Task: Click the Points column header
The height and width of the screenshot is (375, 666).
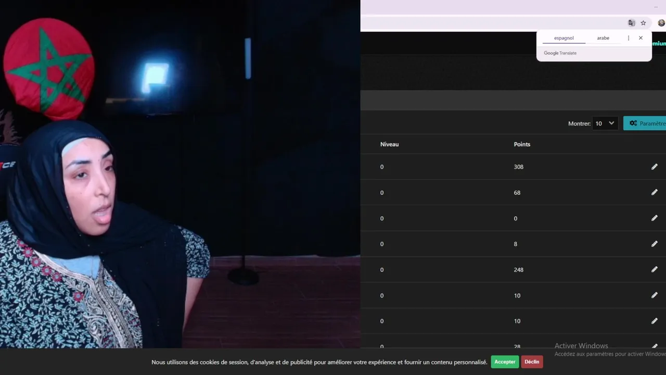Action: tap(522, 144)
